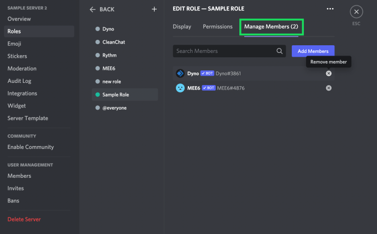Viewport: 377px width, 234px height.
Task: Open the three-dots role options menu
Action: (329, 9)
